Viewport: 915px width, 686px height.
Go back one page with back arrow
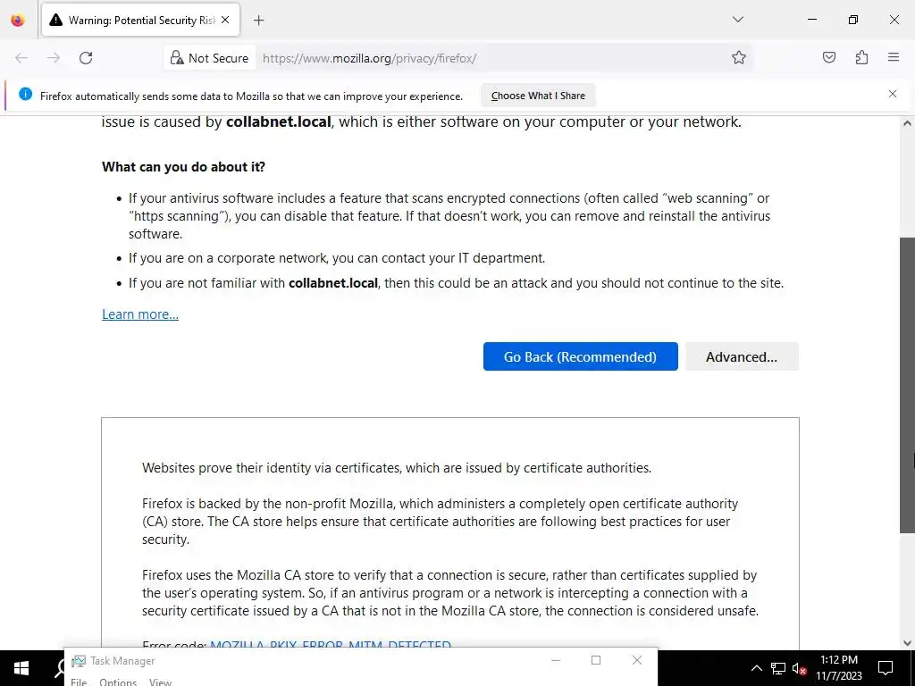pos(21,58)
